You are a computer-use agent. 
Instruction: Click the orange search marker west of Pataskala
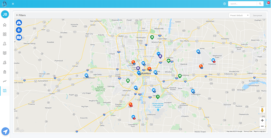201,67
